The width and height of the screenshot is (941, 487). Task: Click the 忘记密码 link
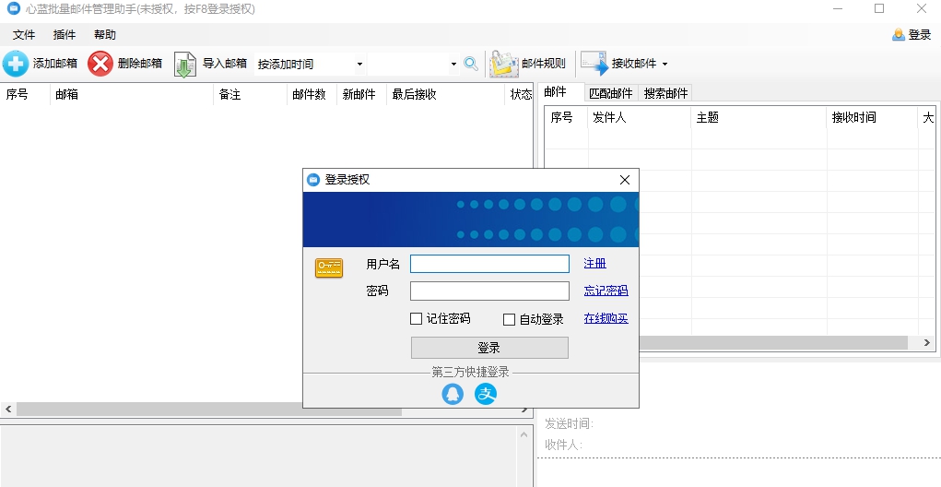click(x=606, y=291)
